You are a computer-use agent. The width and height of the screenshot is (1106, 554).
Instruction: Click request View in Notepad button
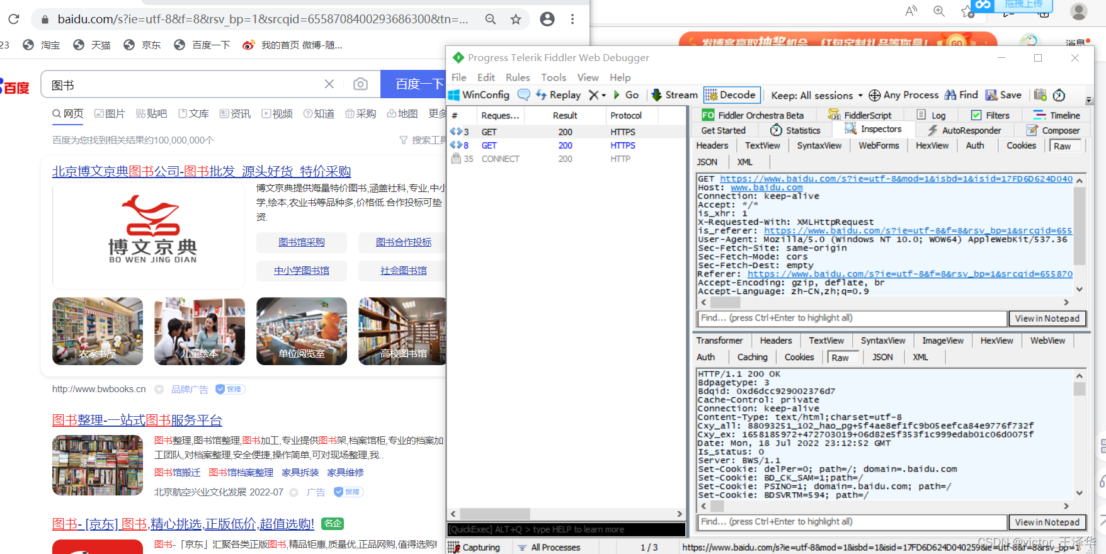[1047, 319]
